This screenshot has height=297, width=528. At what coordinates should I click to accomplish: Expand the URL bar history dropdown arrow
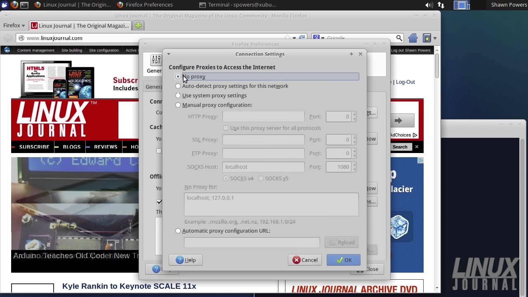pyautogui.click(x=294, y=38)
